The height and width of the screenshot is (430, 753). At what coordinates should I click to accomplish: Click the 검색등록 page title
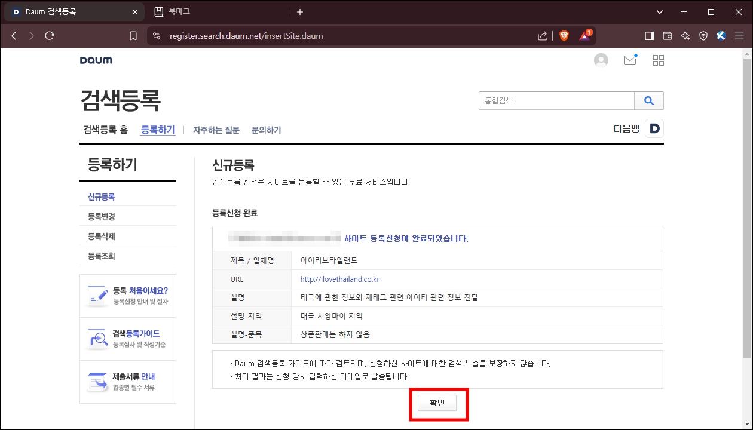tap(120, 100)
